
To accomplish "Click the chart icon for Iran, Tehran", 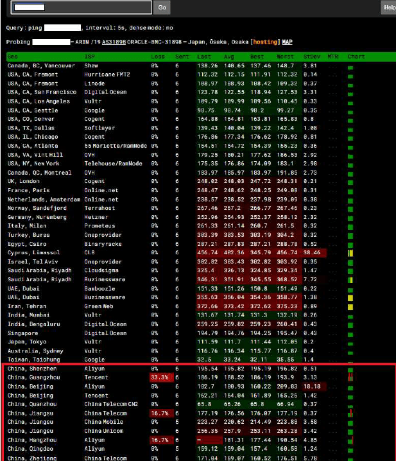I will click(x=350, y=307).
